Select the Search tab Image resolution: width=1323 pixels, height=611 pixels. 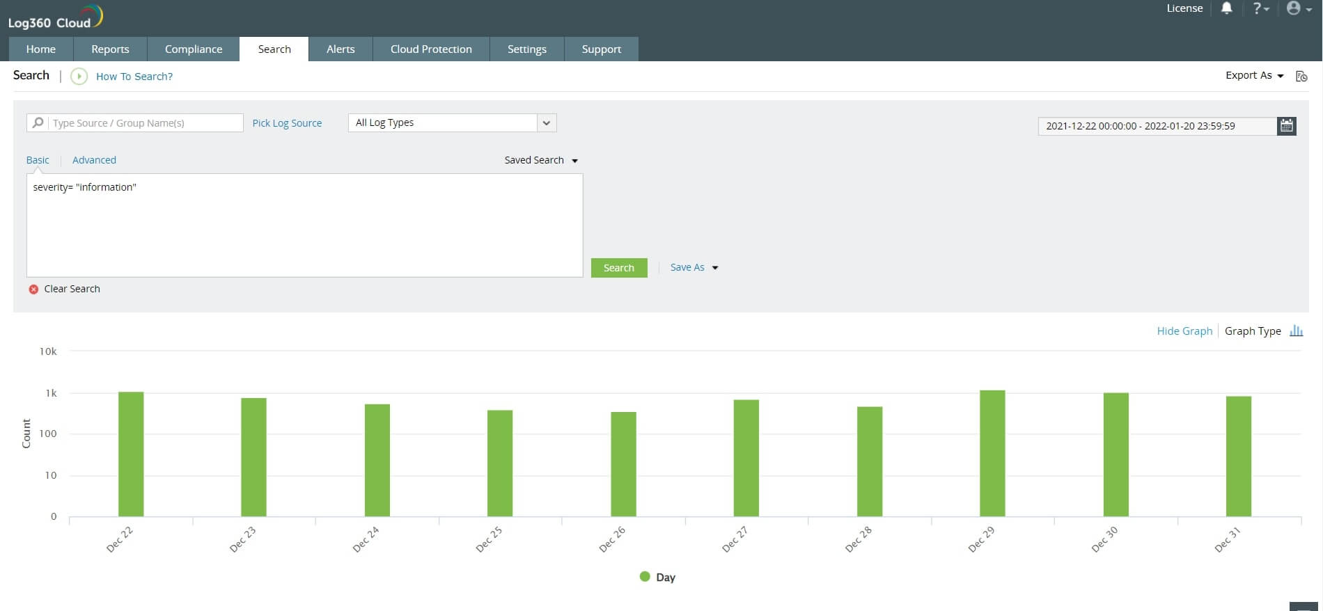click(x=274, y=49)
